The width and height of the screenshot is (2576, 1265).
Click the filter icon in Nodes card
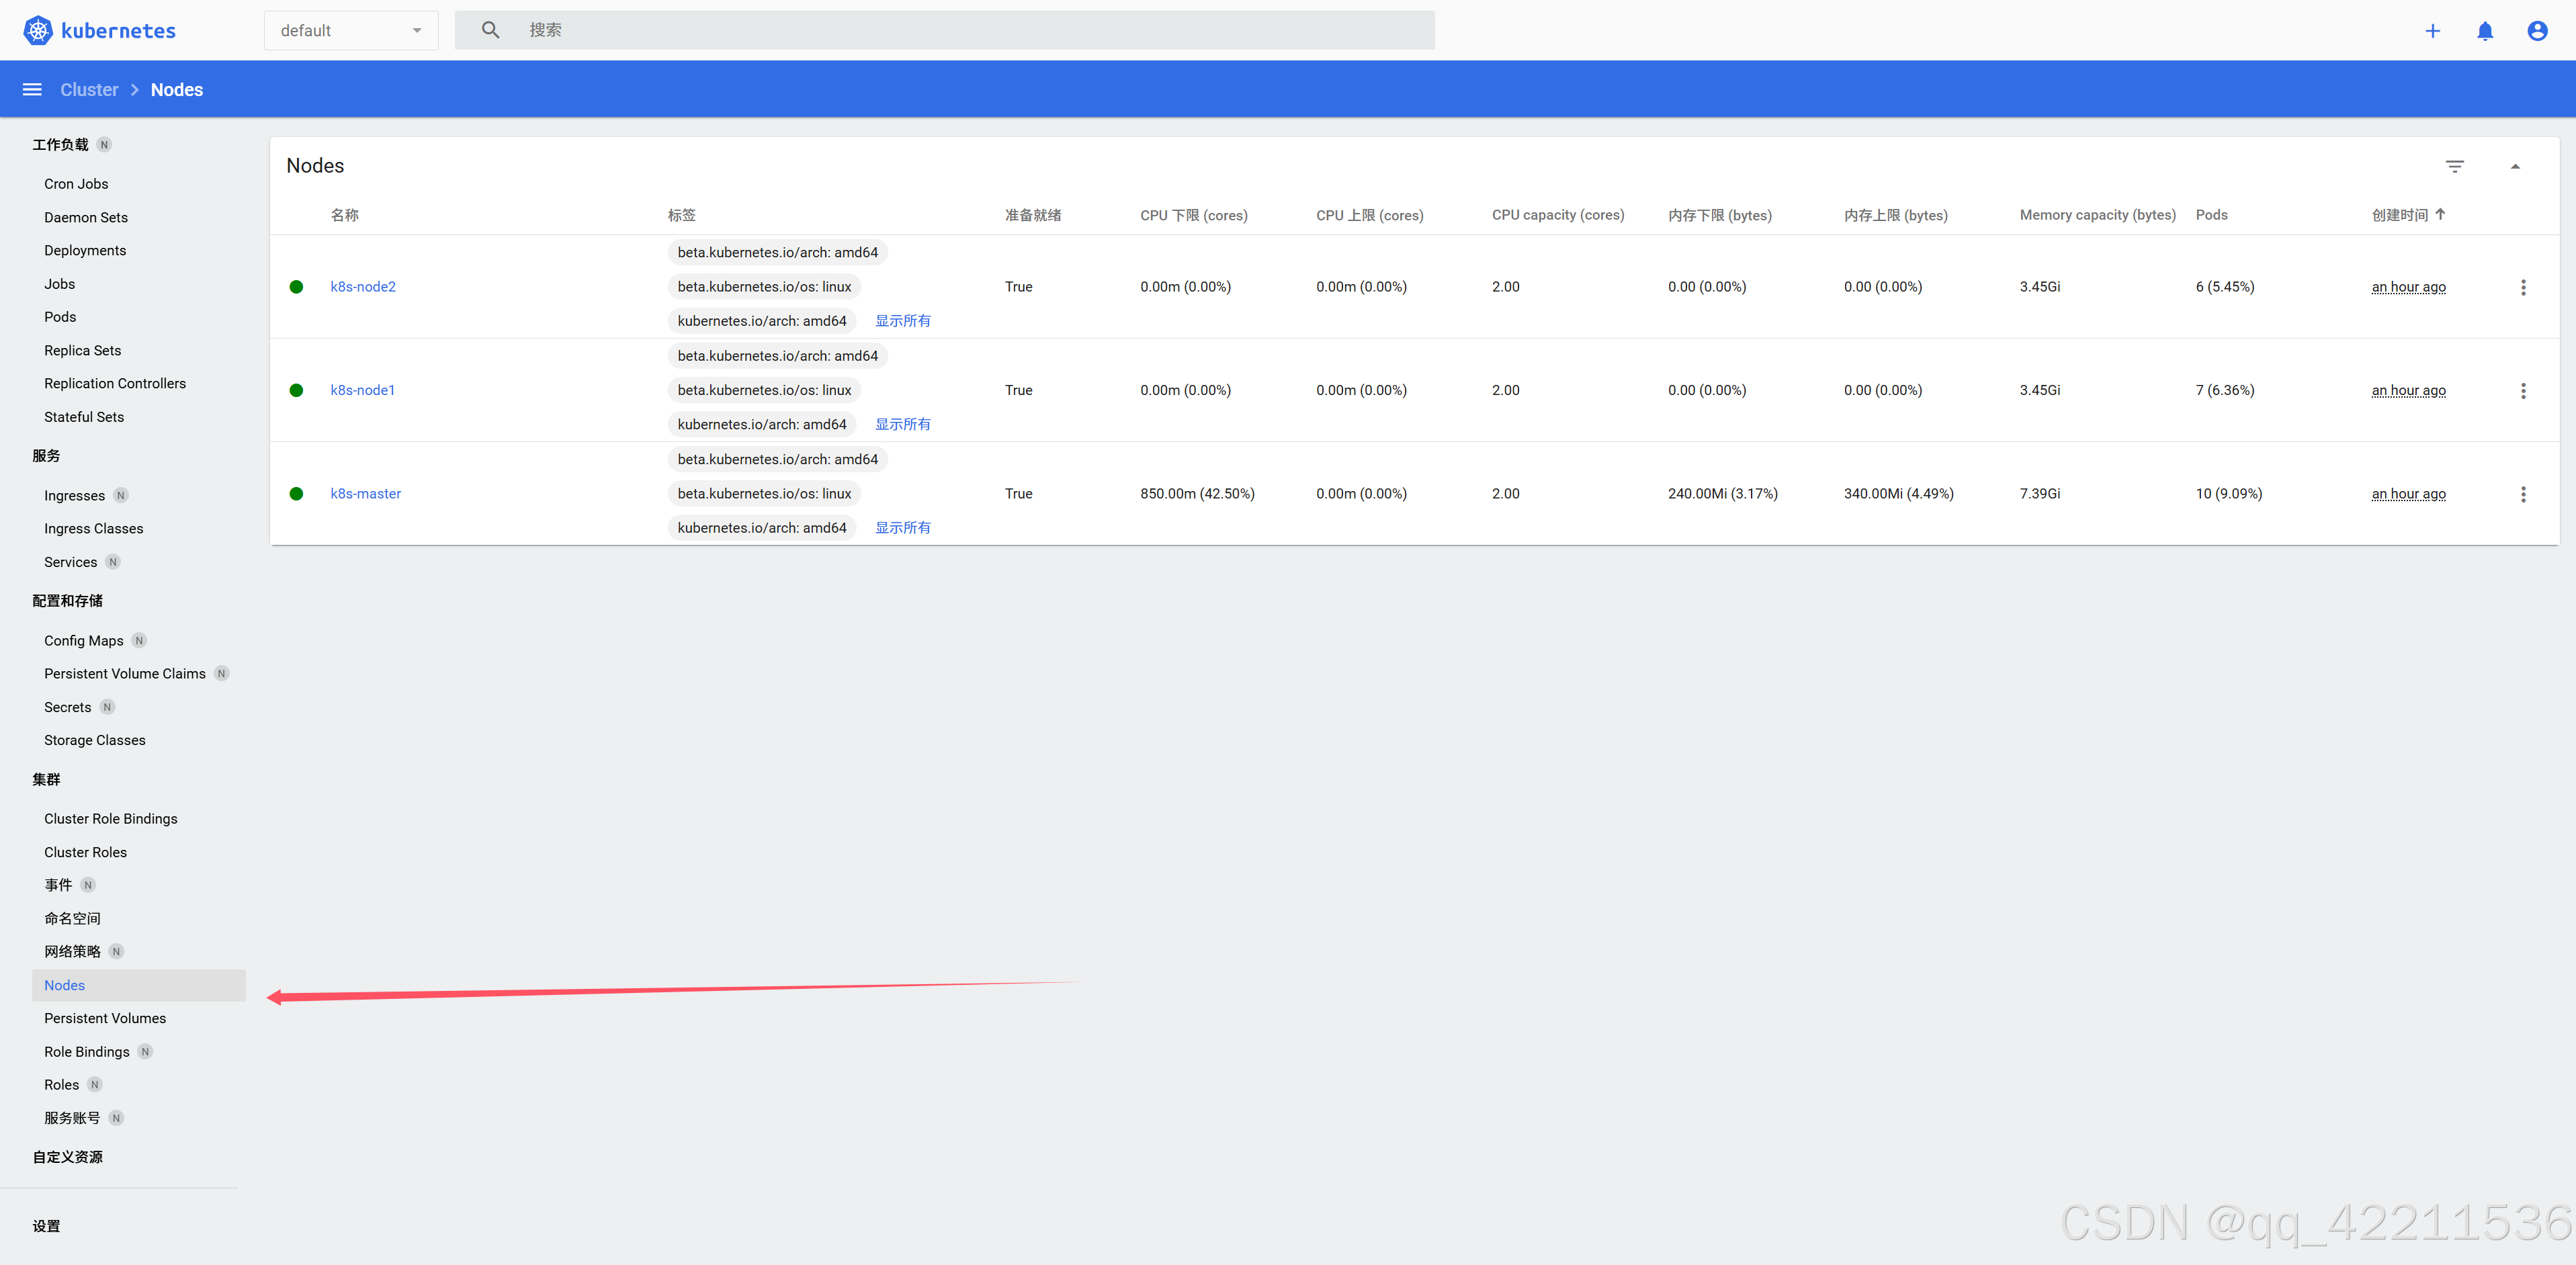(2454, 166)
